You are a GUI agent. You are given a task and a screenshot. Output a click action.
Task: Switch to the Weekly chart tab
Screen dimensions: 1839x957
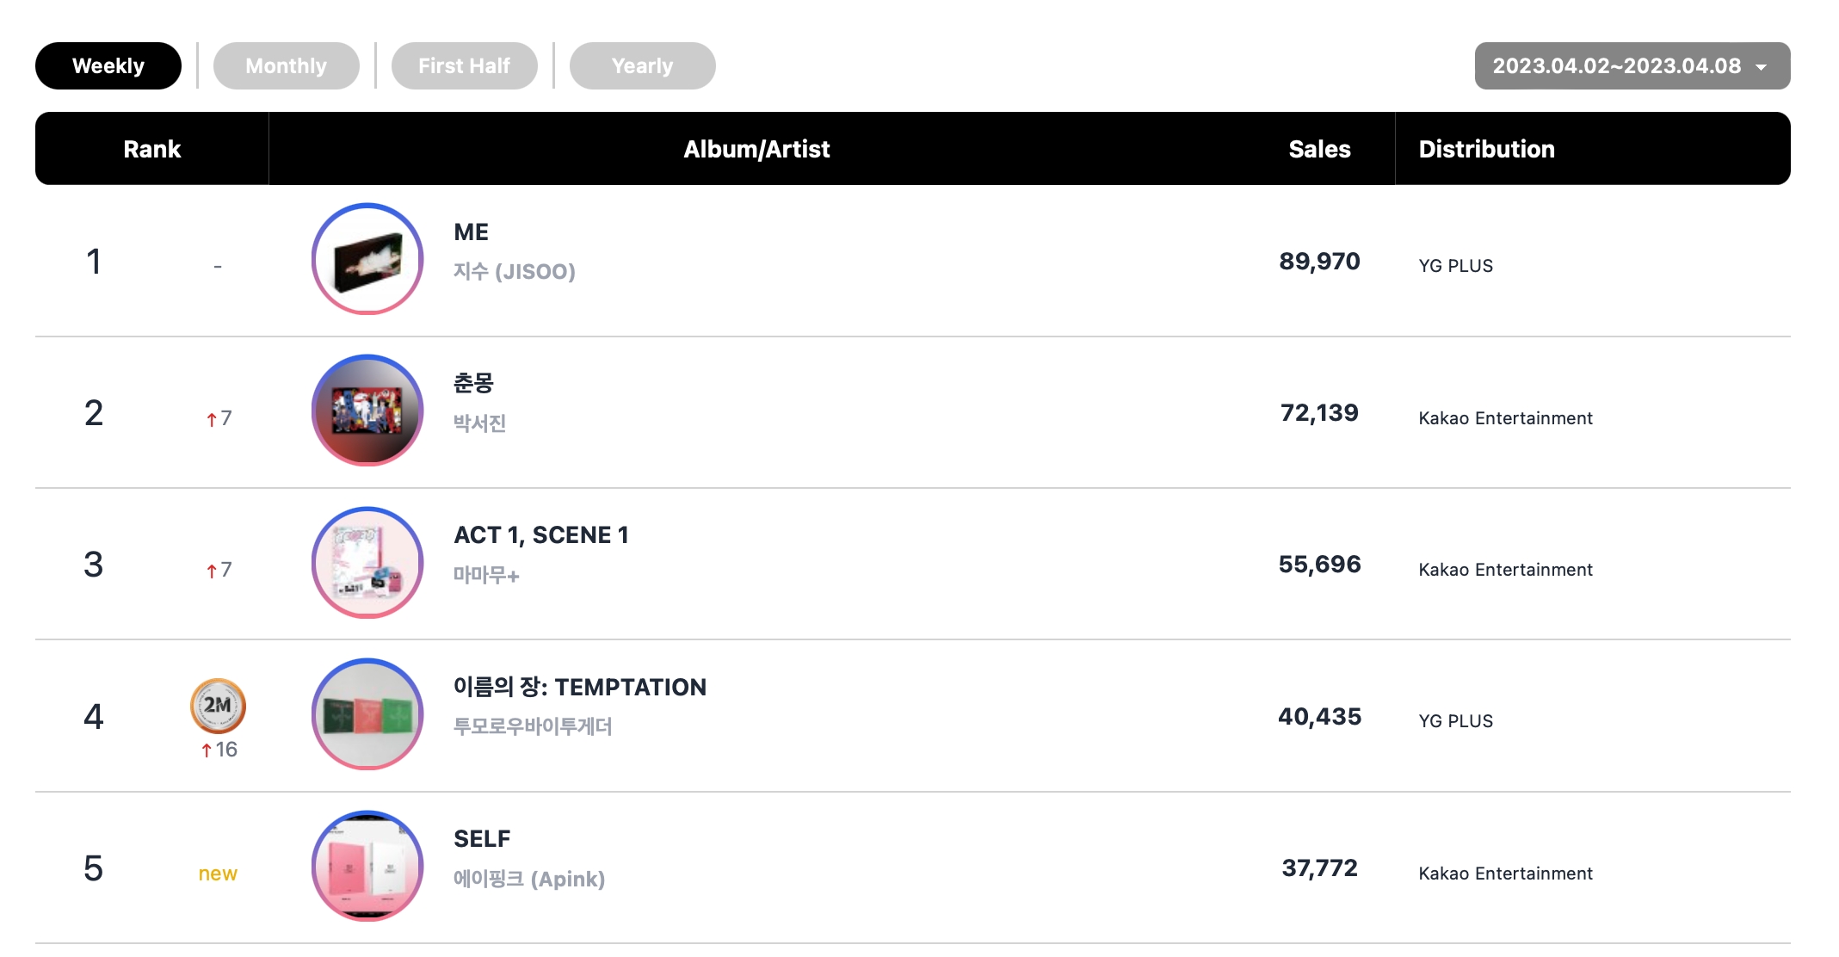(108, 65)
